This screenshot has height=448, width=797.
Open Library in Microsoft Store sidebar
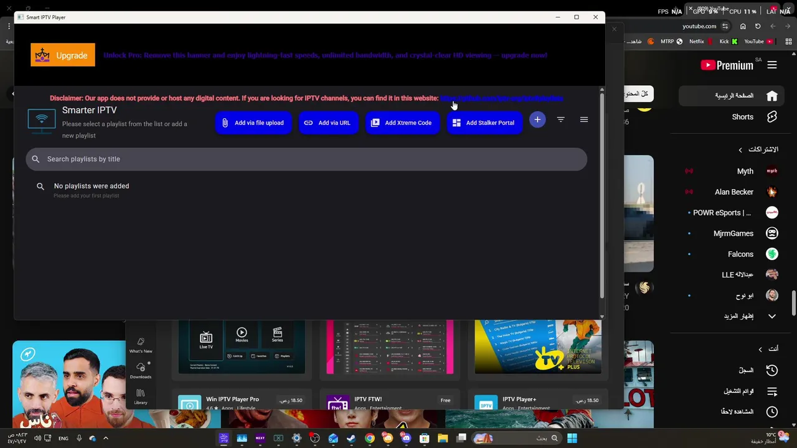click(141, 397)
